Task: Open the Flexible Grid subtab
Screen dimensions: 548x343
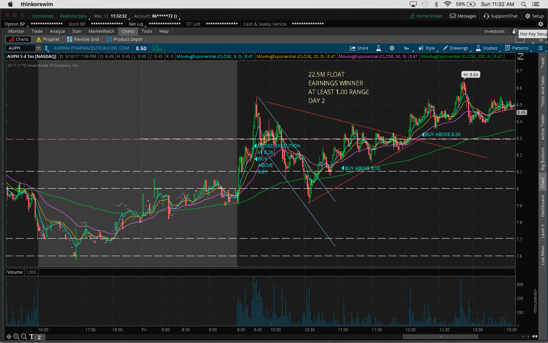Action: tap(83, 39)
